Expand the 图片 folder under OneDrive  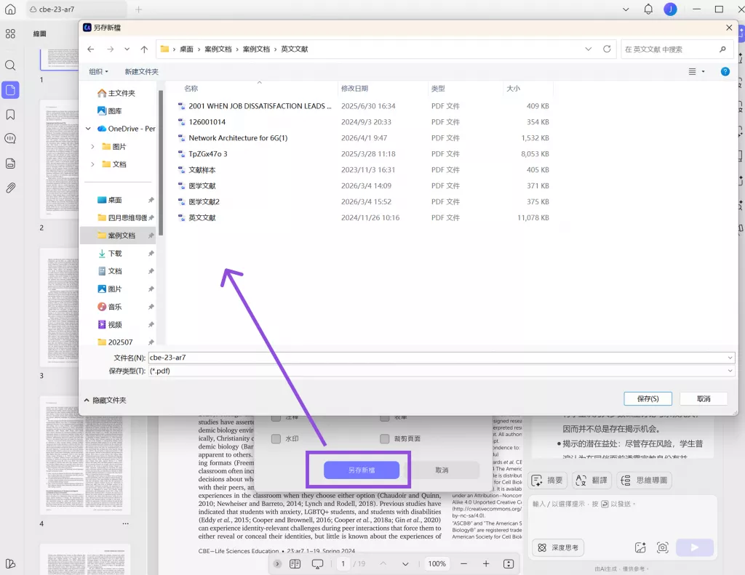click(92, 146)
